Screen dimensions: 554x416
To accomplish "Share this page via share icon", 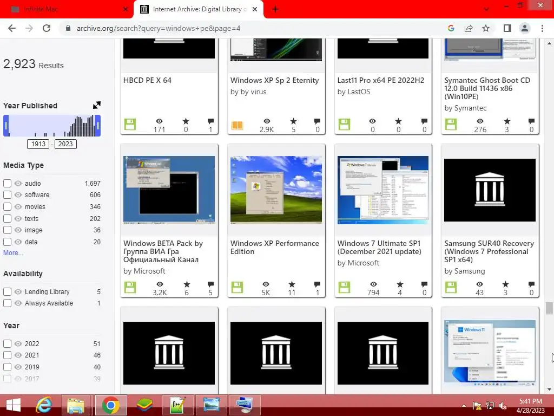I will (x=469, y=28).
